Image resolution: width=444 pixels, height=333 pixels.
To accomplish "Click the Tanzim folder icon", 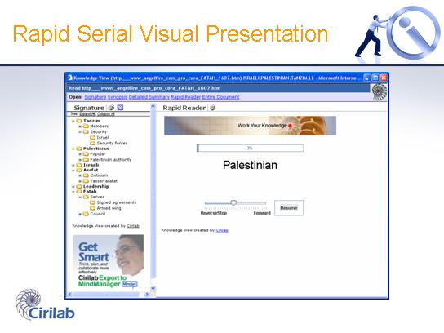I will click(x=79, y=121).
